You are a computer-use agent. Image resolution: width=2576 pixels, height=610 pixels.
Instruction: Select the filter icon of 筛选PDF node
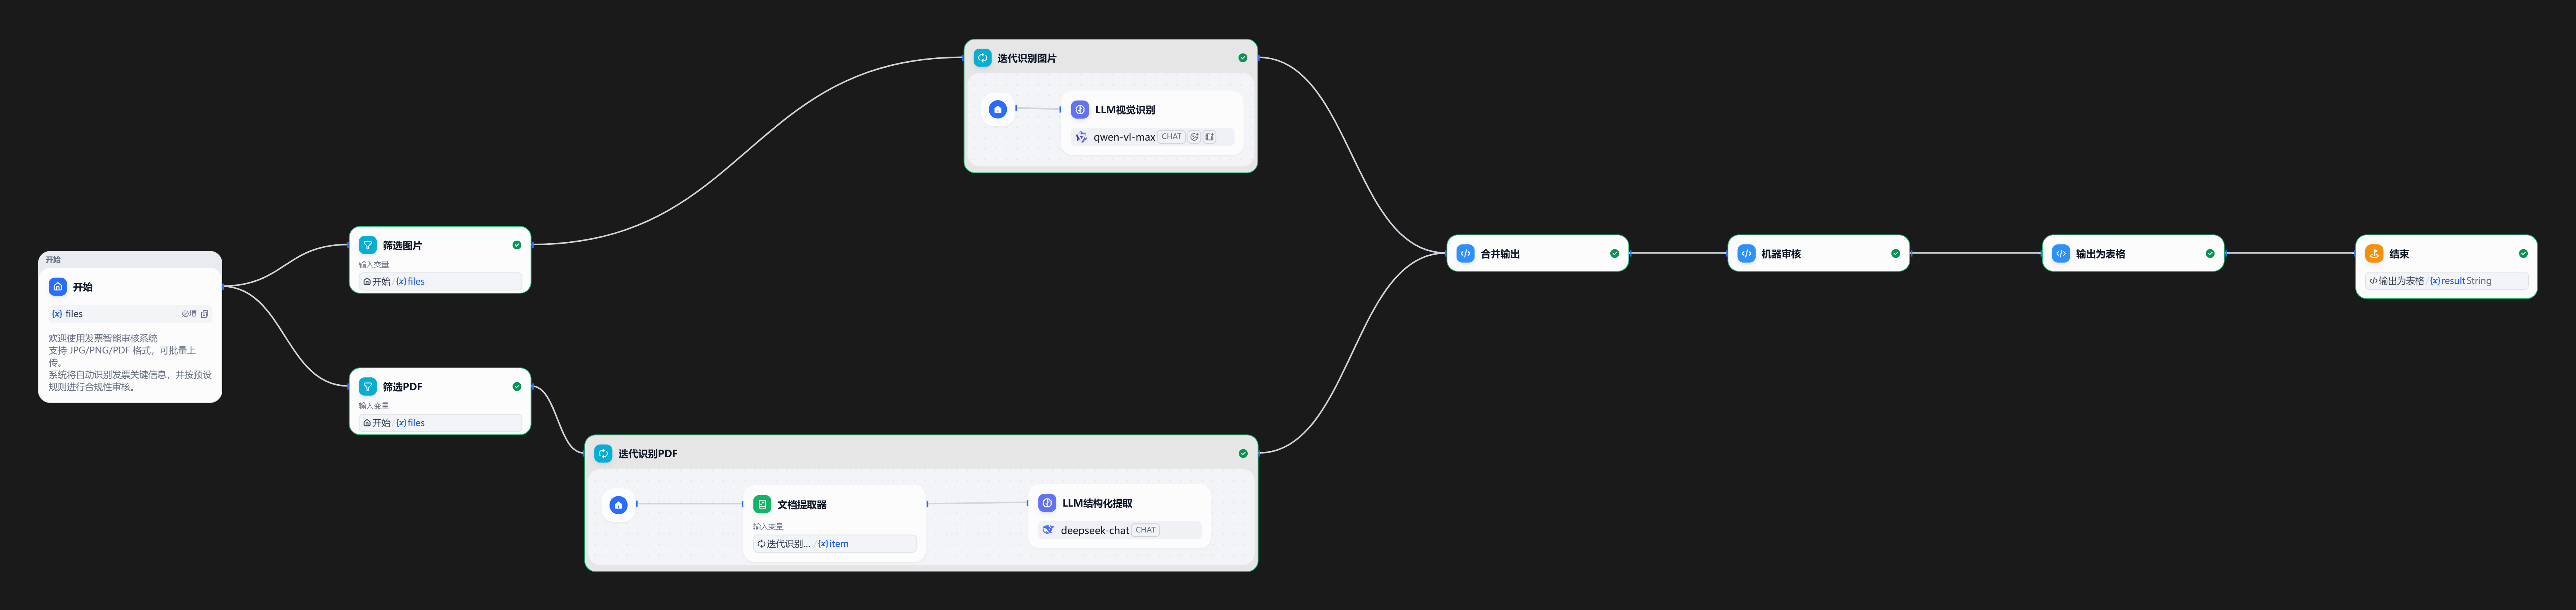coord(368,387)
